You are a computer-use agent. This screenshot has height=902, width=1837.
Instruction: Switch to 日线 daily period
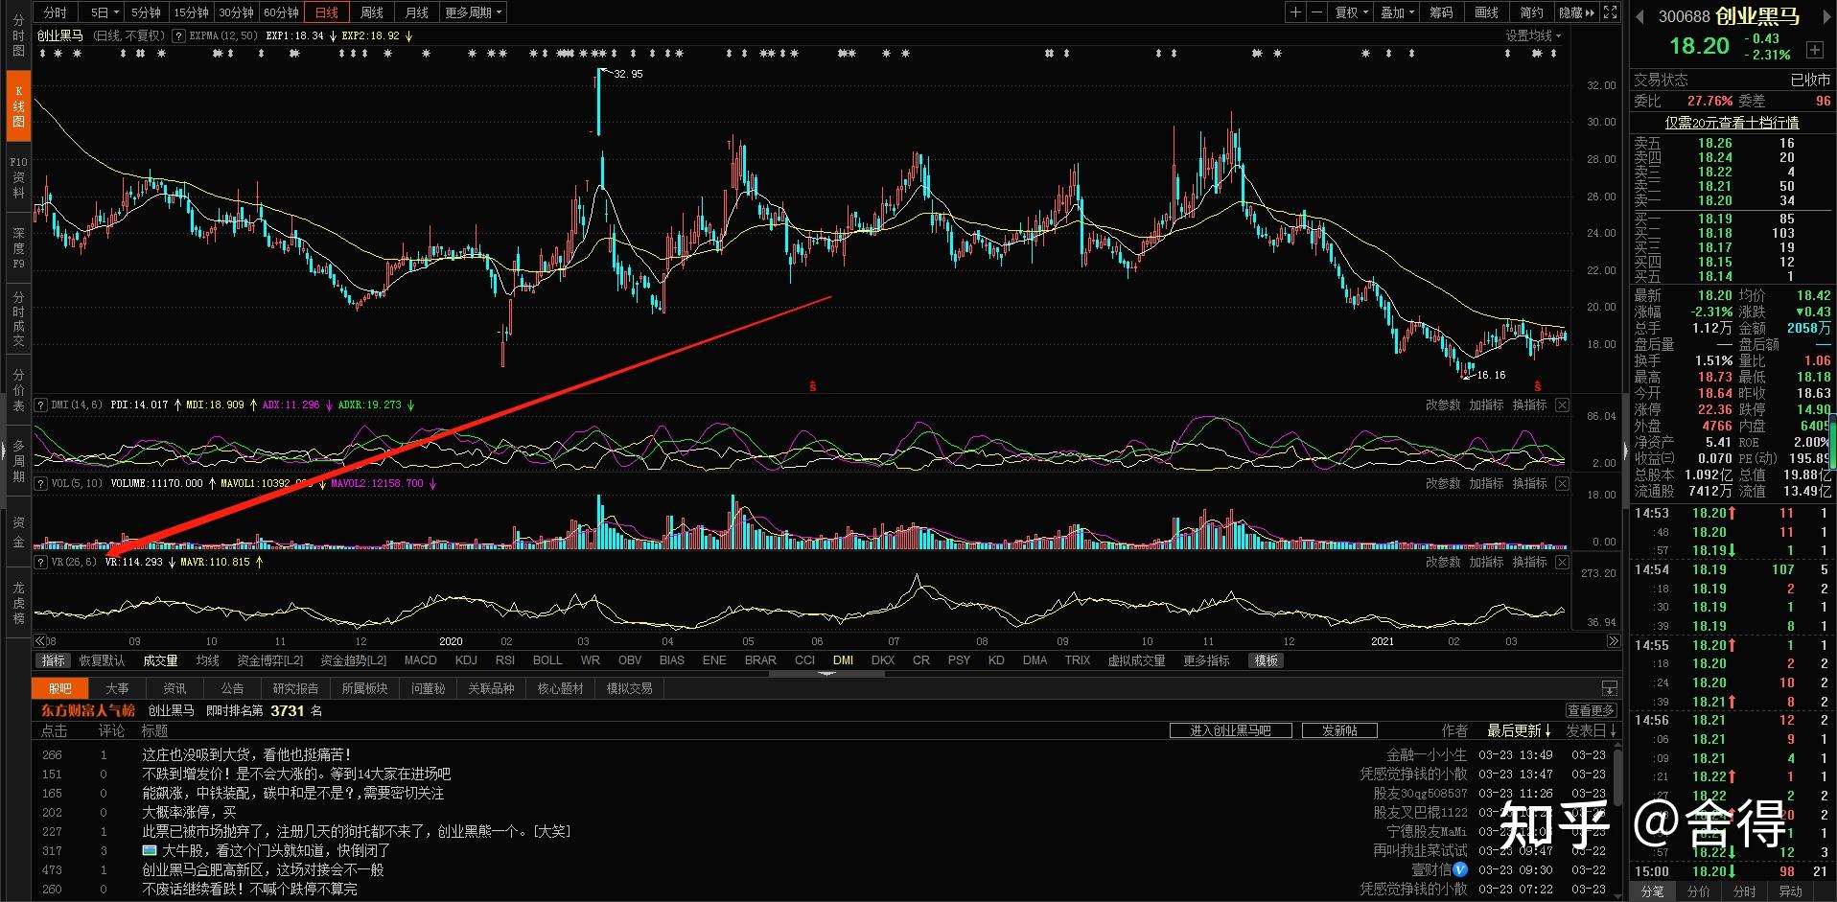[327, 12]
